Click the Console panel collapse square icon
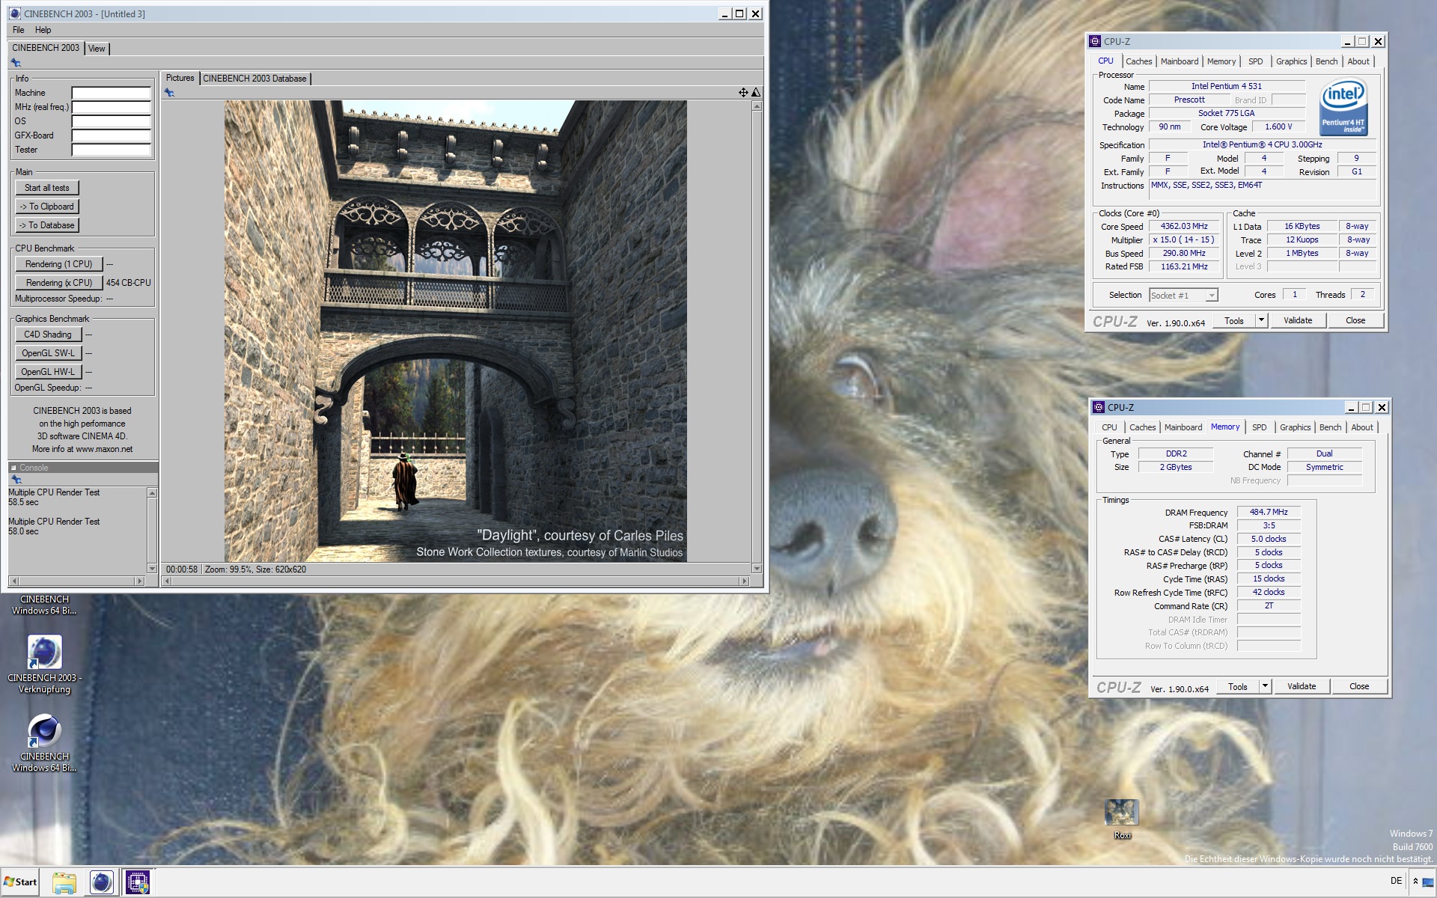Viewport: 1437px width, 898px height. (x=13, y=468)
